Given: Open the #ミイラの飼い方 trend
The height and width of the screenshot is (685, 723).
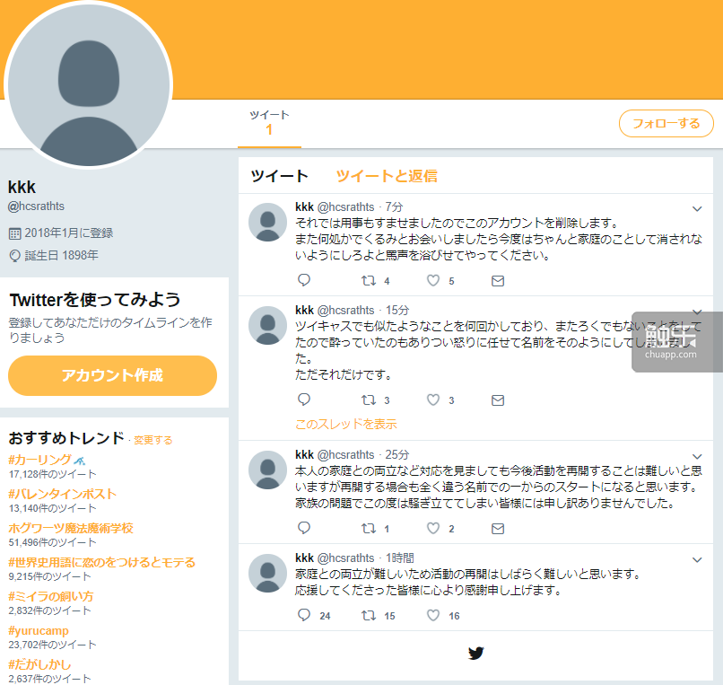Looking at the screenshot, I should point(51,596).
